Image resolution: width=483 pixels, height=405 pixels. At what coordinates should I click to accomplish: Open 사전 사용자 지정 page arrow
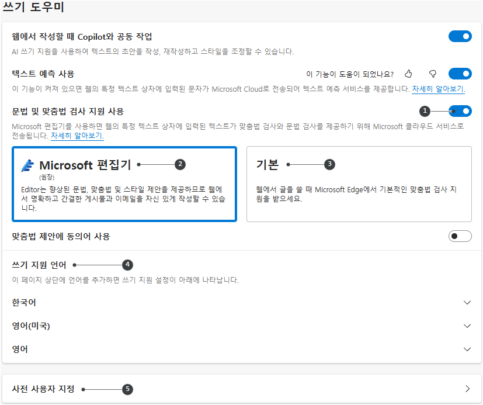pos(467,389)
